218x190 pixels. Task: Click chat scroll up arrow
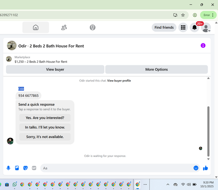208,78
